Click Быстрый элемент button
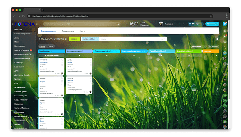 [52, 56]
